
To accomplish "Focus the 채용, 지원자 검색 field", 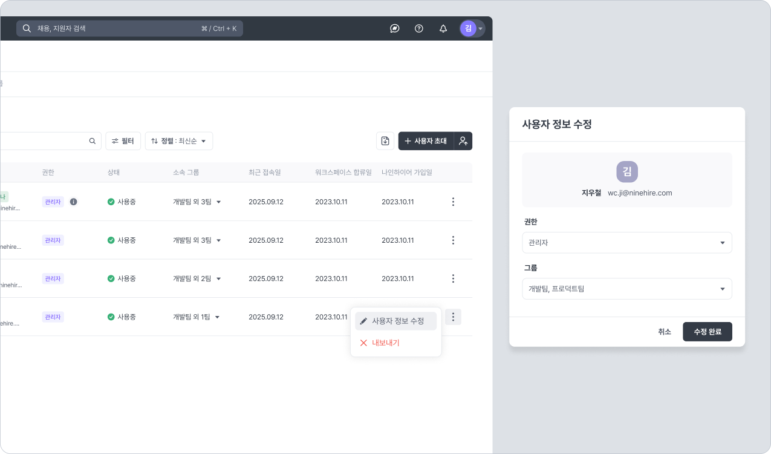I will pos(129,28).
